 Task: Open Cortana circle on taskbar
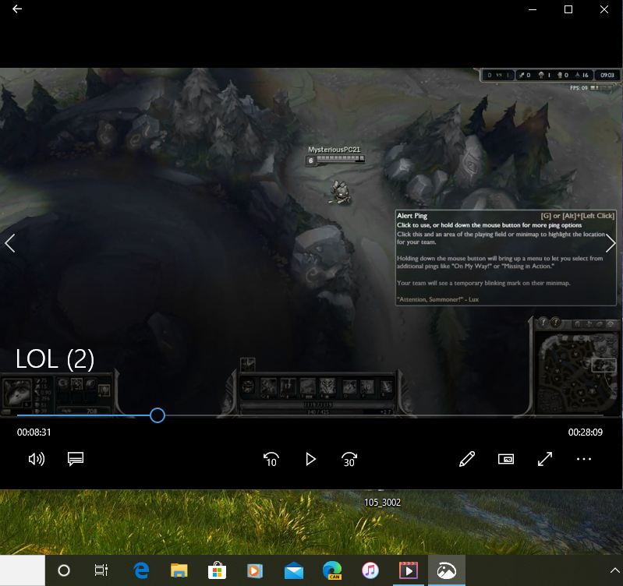[64, 570]
